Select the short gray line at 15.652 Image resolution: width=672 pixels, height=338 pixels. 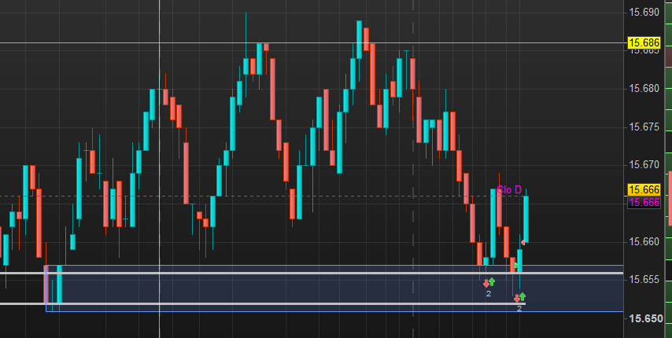[263, 303]
